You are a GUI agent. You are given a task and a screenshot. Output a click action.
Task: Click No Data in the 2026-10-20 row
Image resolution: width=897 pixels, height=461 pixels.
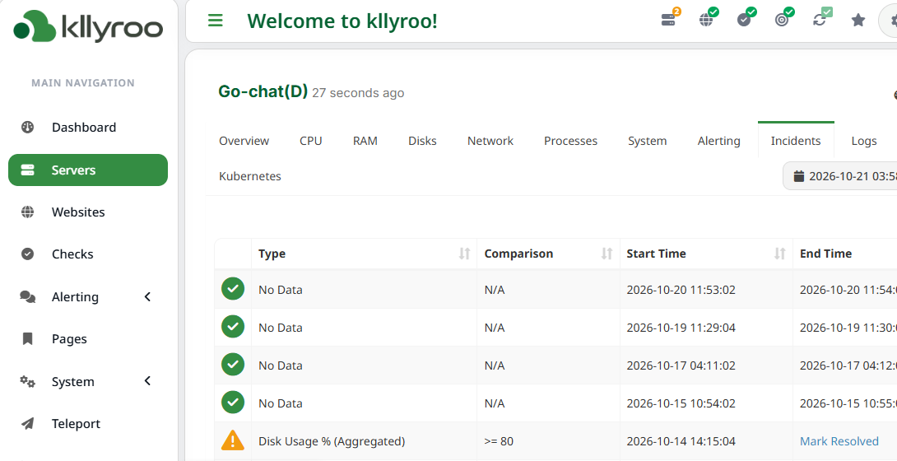(281, 290)
